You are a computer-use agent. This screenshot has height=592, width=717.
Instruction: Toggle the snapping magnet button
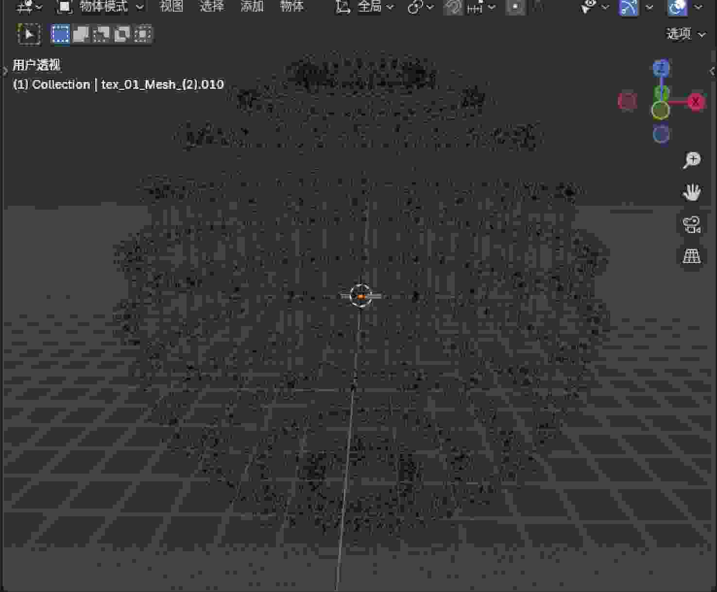click(453, 7)
